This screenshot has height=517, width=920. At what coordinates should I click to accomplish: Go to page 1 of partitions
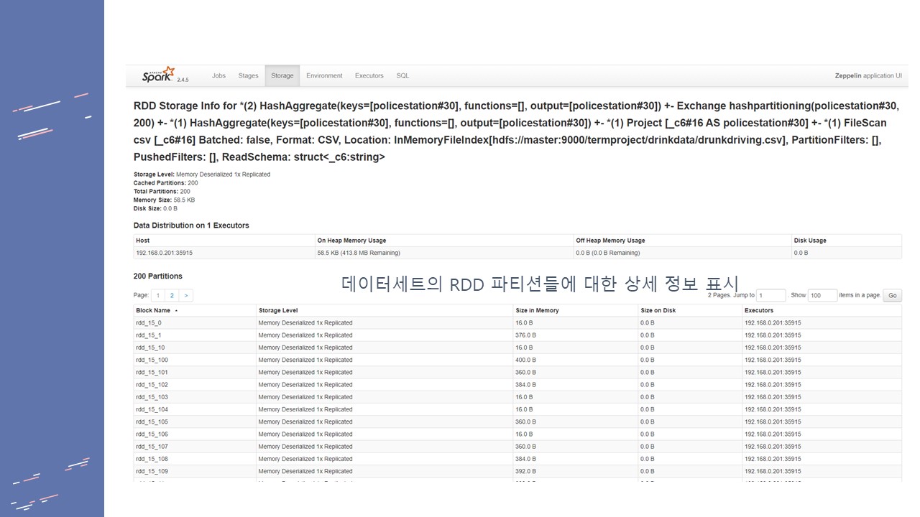coord(158,295)
